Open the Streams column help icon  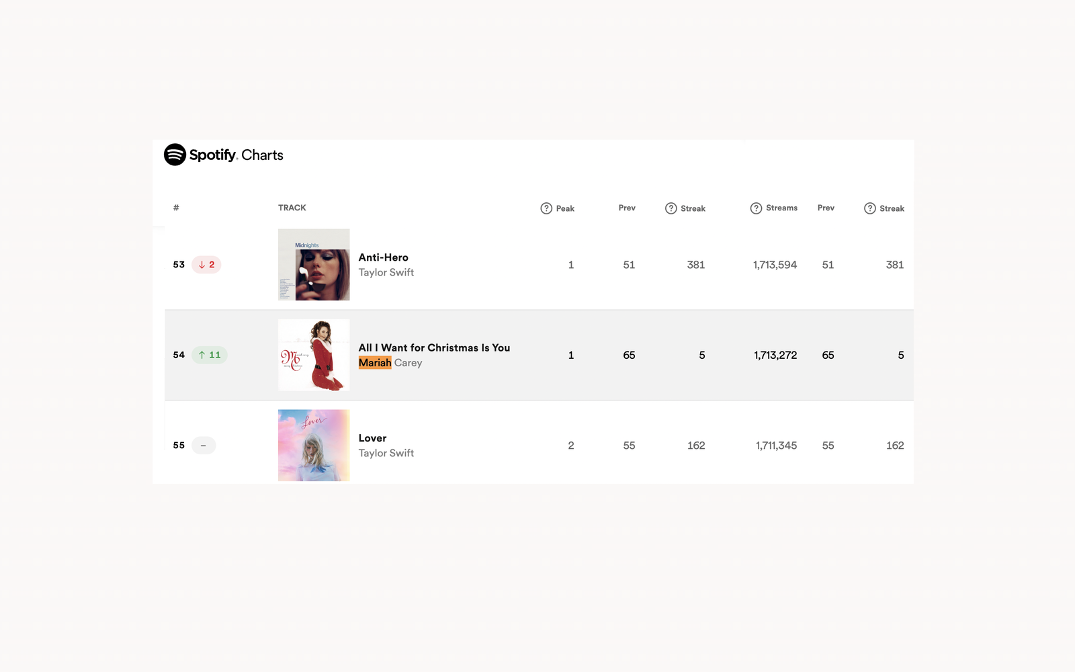(756, 208)
